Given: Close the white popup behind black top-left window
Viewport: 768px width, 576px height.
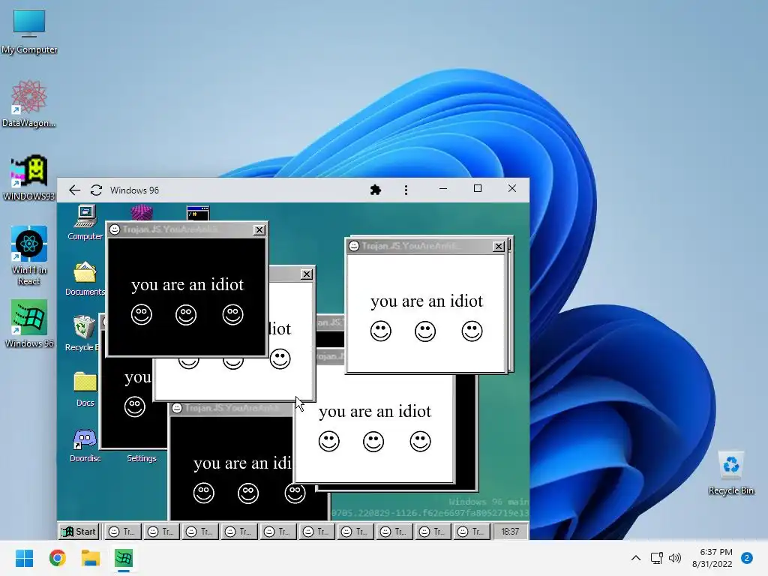Looking at the screenshot, I should tap(306, 274).
